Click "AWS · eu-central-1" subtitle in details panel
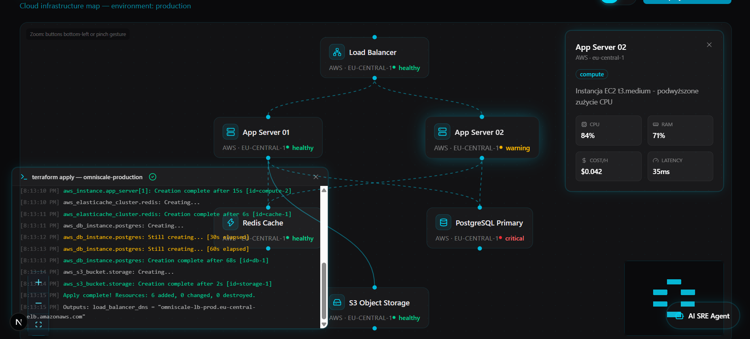Image resolution: width=750 pixels, height=339 pixels. click(600, 58)
